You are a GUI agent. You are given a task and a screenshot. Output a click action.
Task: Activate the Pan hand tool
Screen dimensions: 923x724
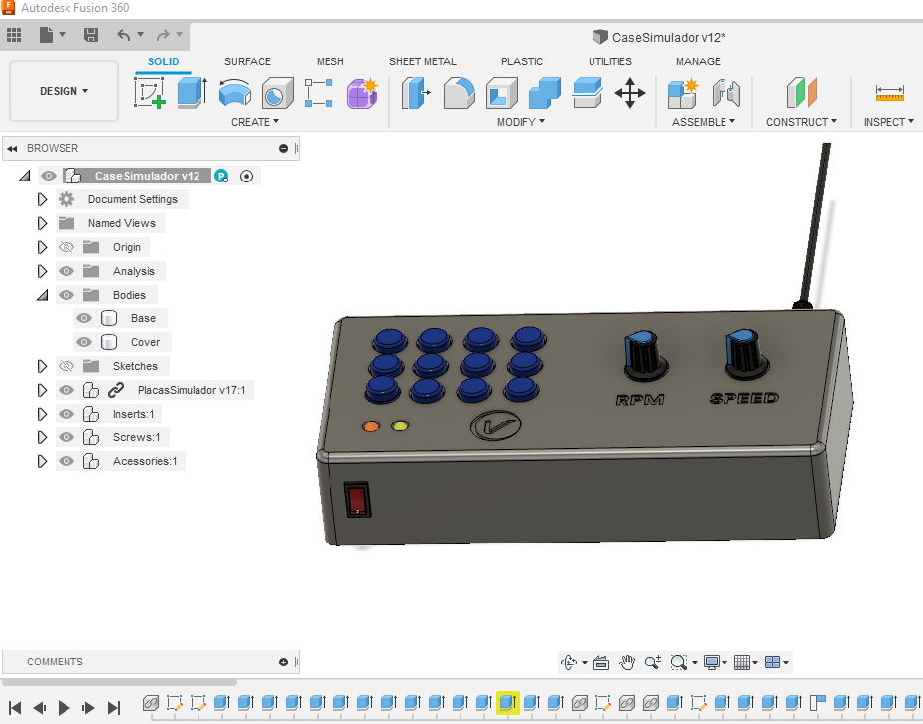(x=627, y=663)
